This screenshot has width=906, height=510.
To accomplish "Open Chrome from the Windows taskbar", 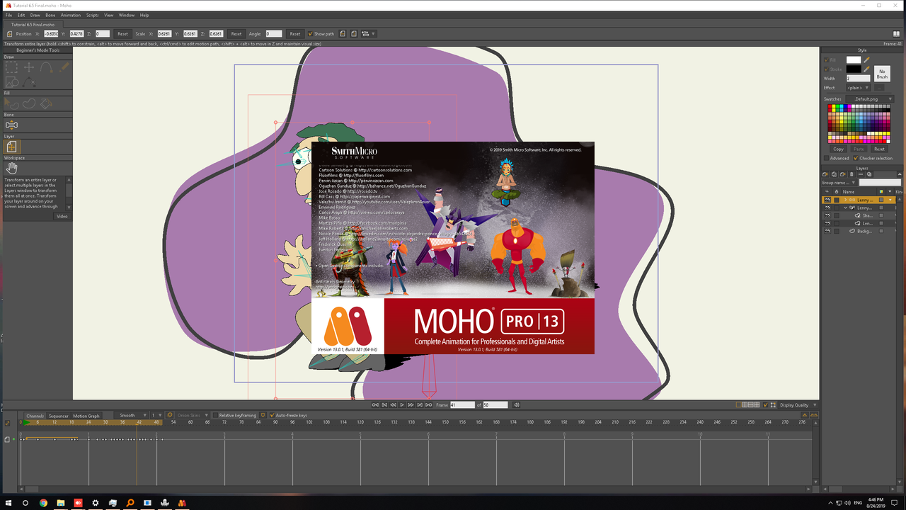I will point(43,503).
